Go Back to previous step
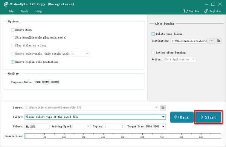The height and width of the screenshot is (147, 226). (x=182, y=117)
